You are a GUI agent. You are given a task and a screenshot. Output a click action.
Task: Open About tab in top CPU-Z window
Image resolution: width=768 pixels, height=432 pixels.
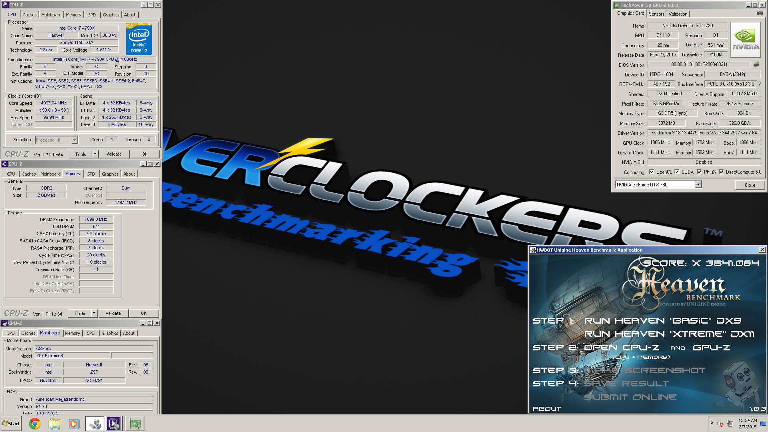pos(130,15)
